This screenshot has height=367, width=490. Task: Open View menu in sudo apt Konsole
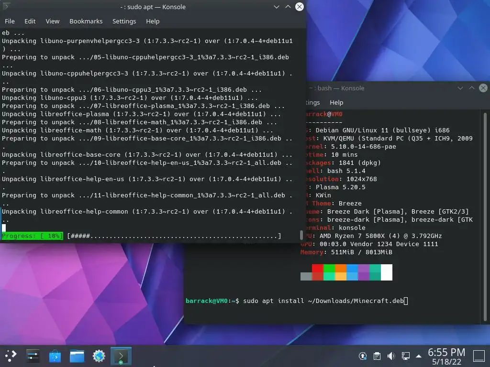click(x=53, y=21)
